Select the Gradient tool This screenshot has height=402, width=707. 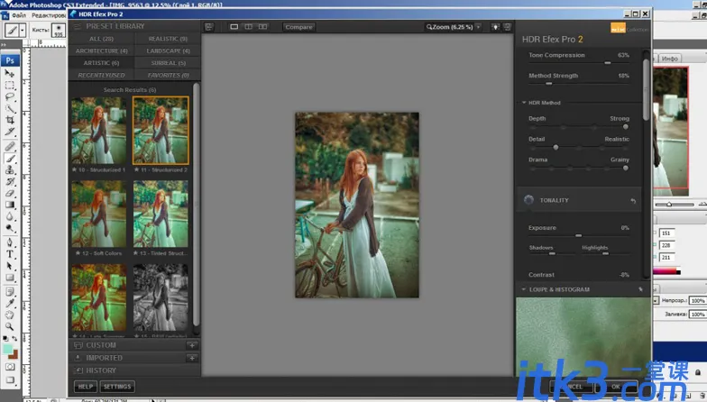click(9, 206)
